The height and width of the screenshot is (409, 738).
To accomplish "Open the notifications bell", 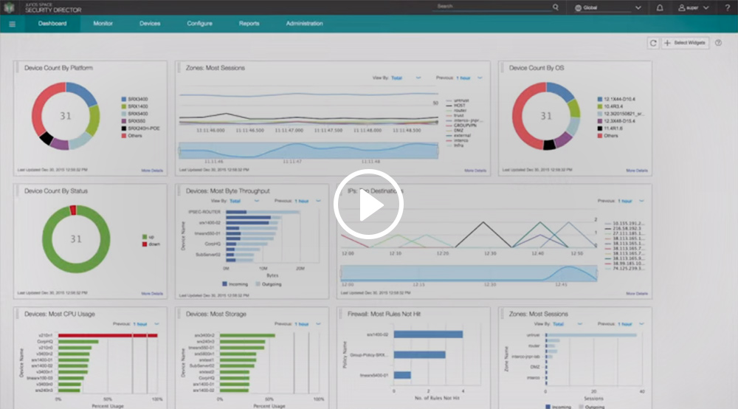I will point(660,7).
